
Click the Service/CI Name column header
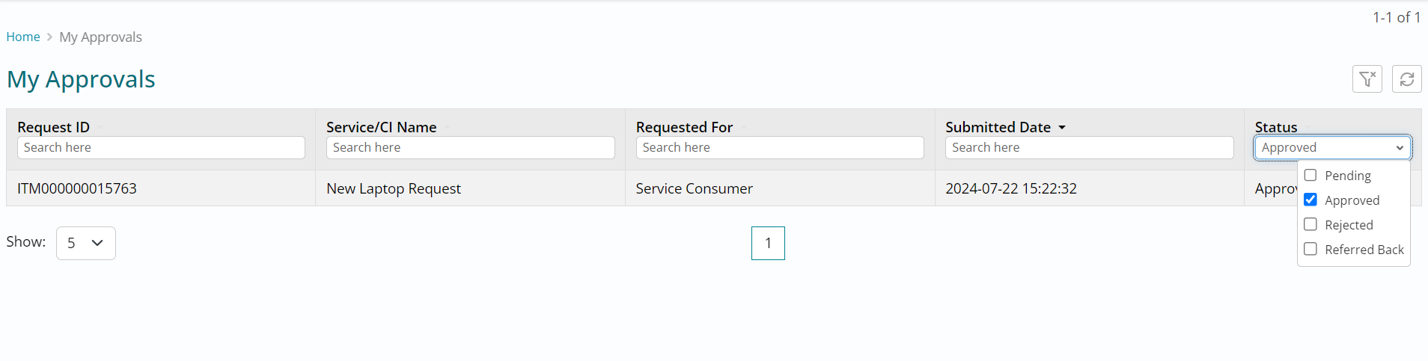pyautogui.click(x=381, y=127)
